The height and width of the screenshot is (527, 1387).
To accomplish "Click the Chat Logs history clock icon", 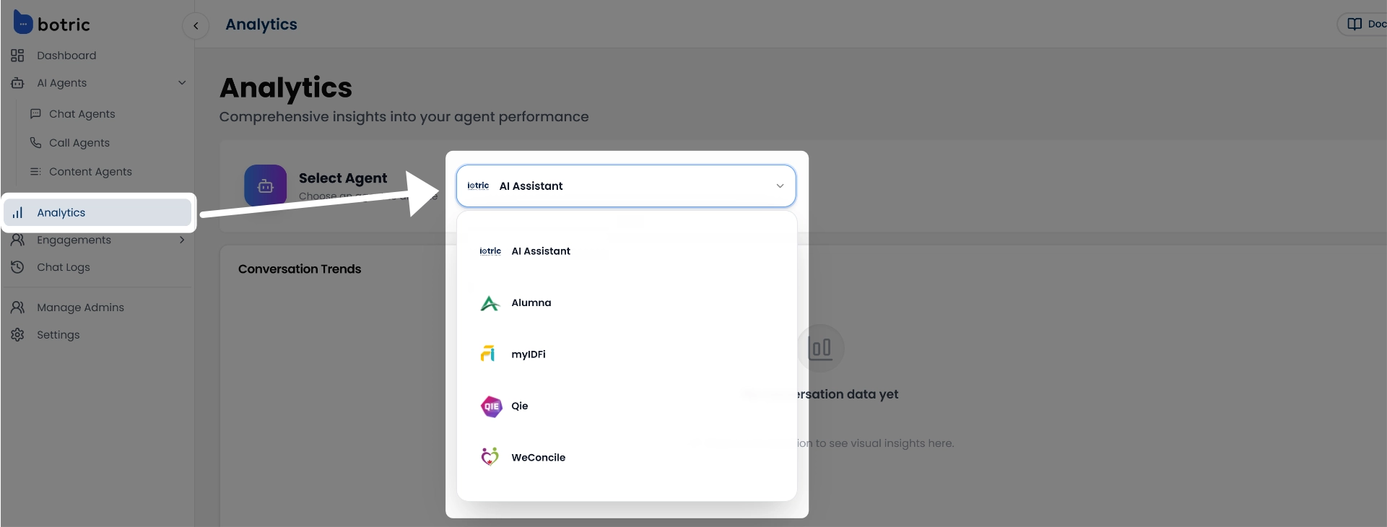I will tap(18, 267).
